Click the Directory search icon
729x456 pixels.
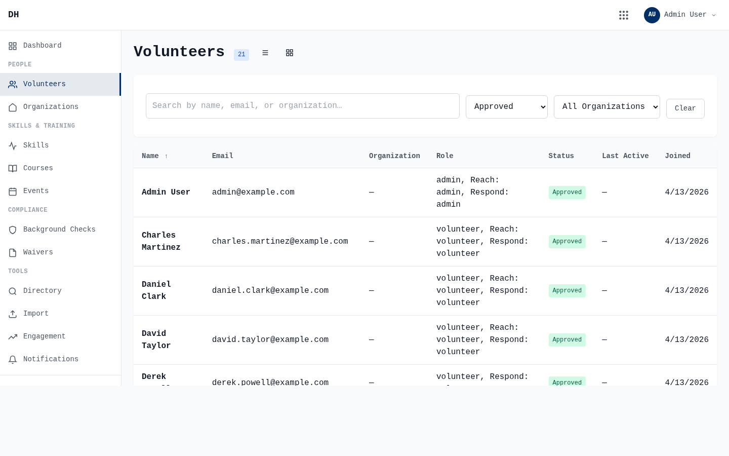pos(13,291)
